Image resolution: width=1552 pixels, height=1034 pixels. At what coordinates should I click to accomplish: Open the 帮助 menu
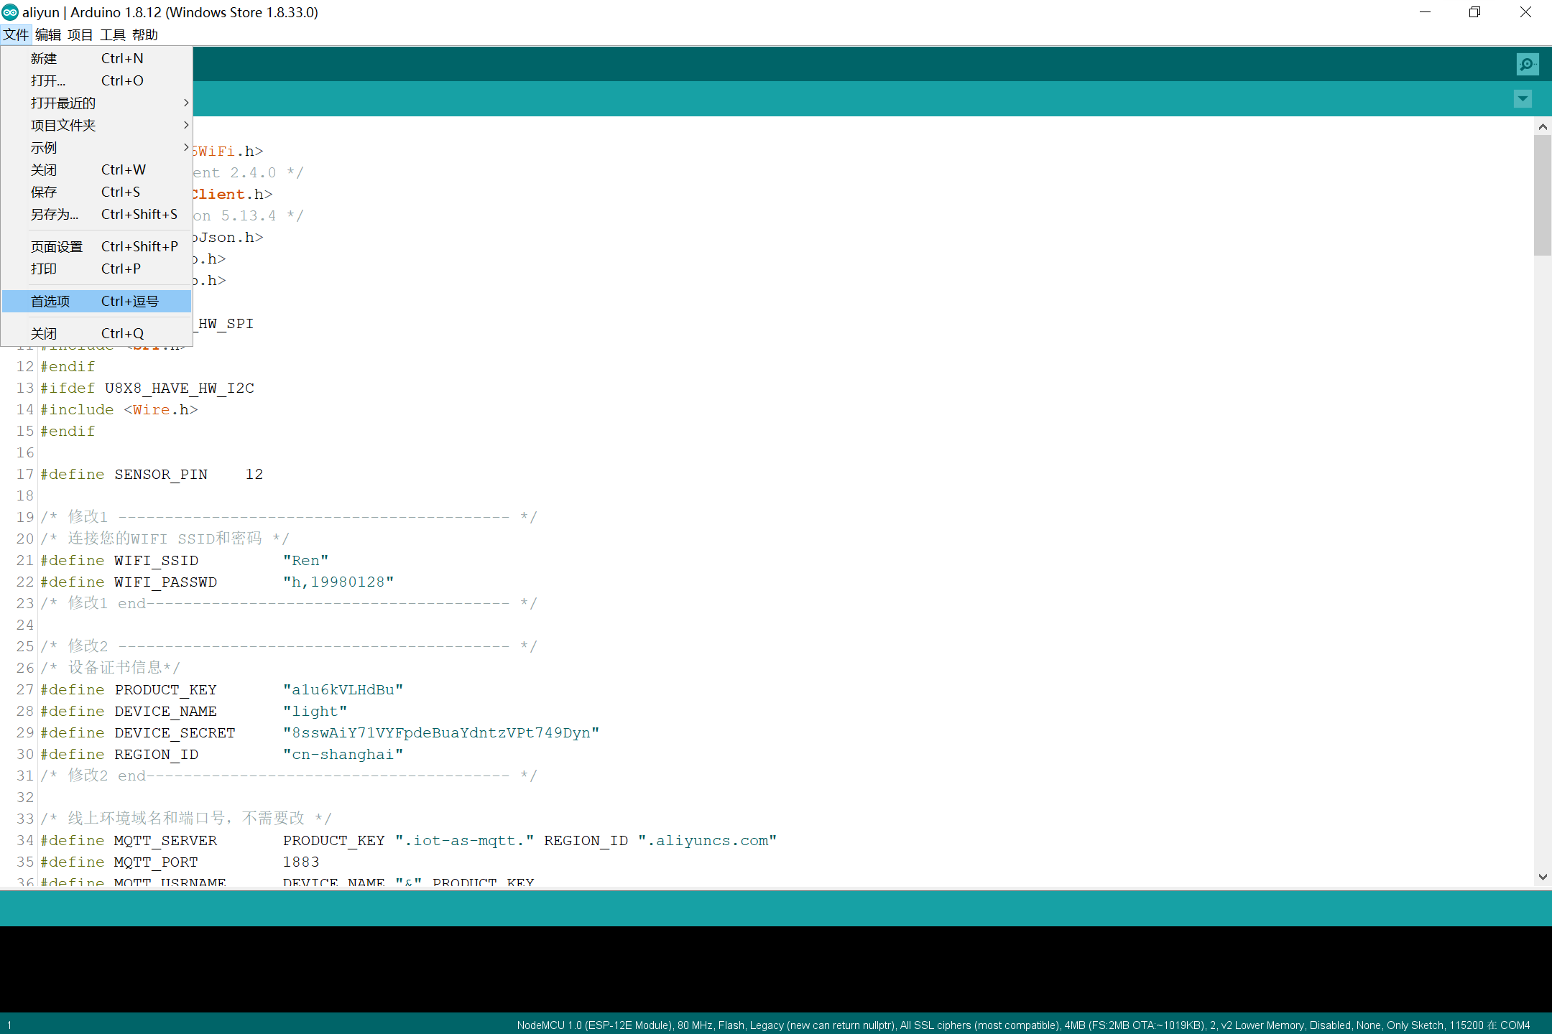tap(145, 34)
